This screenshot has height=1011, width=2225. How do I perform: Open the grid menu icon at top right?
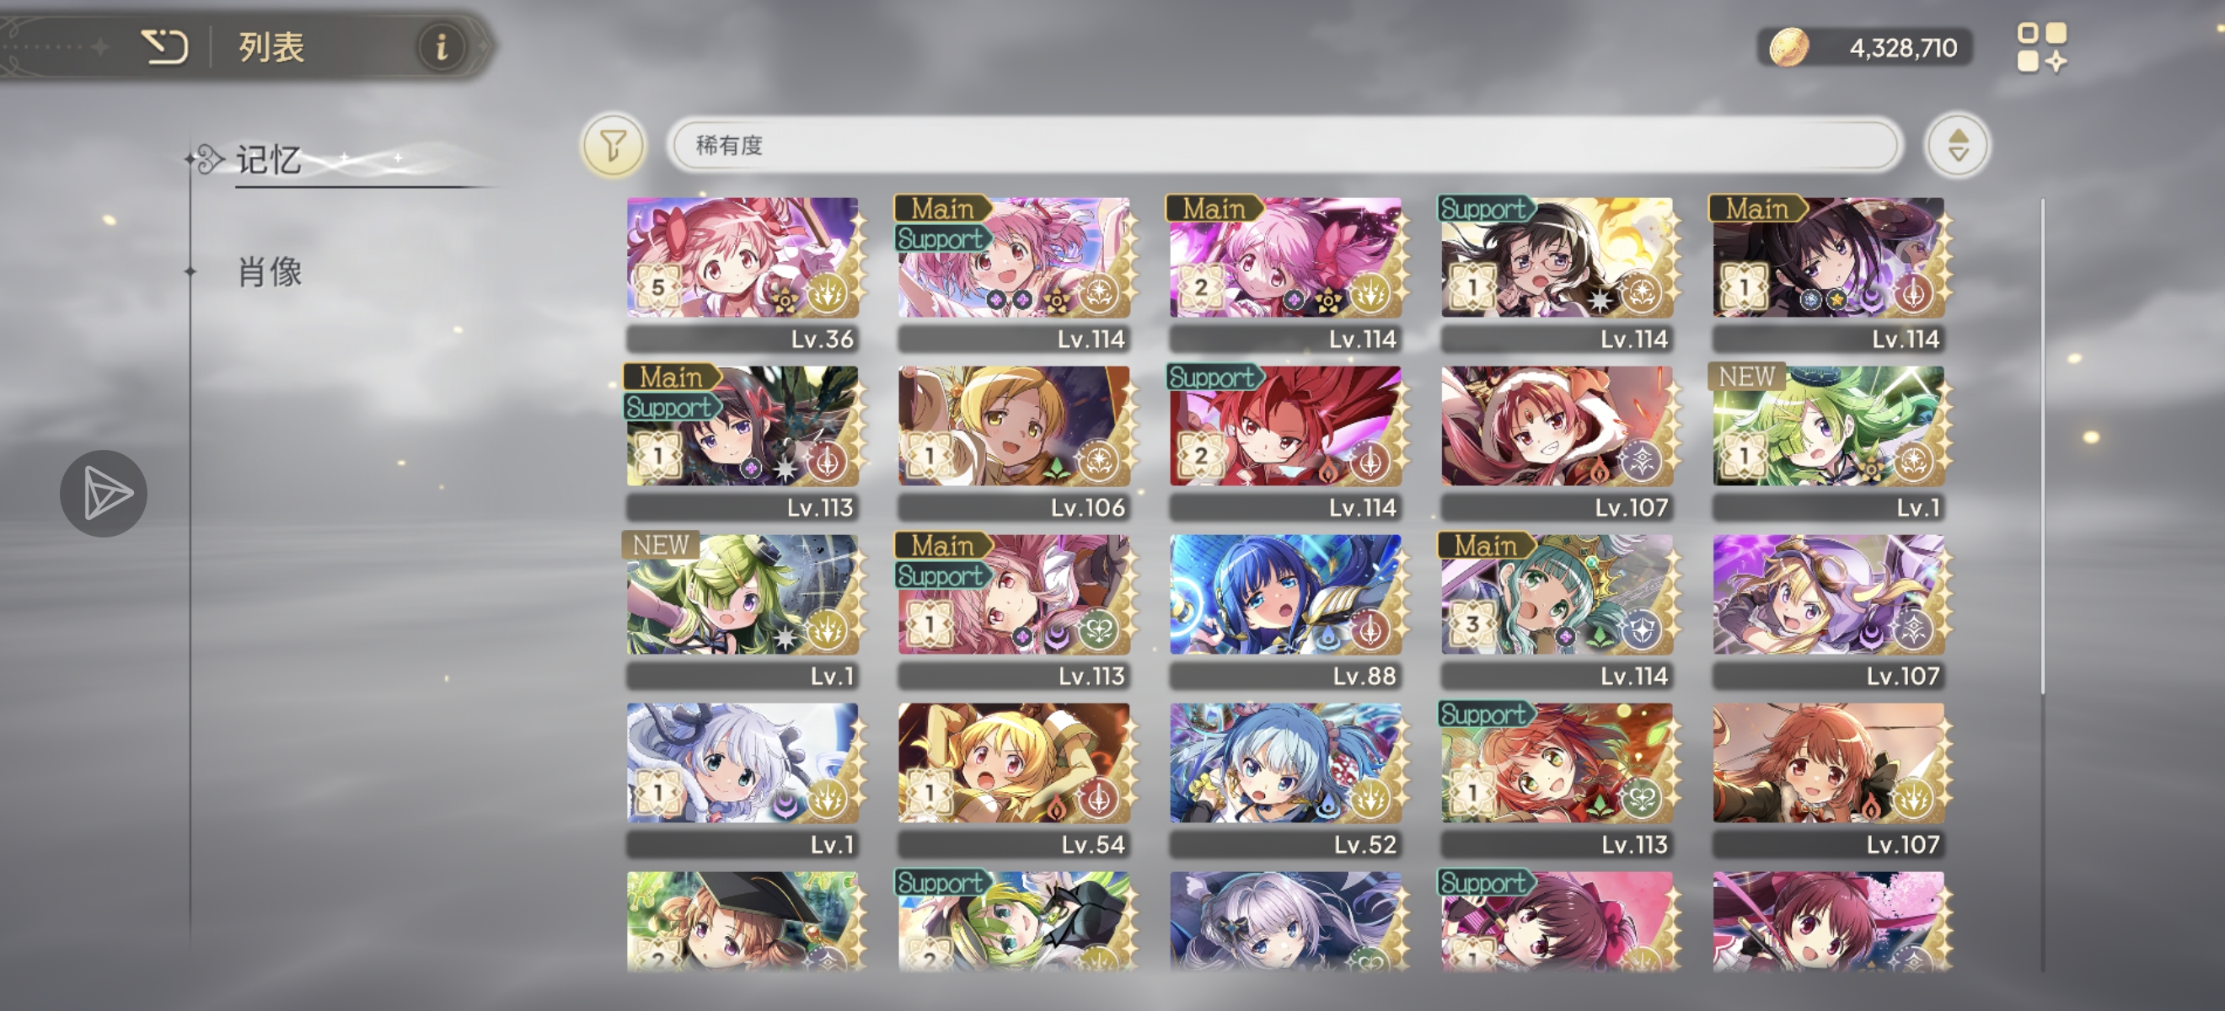[x=2042, y=46]
